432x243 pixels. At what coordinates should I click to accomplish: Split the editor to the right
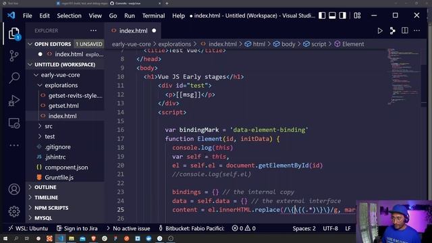click(405, 30)
